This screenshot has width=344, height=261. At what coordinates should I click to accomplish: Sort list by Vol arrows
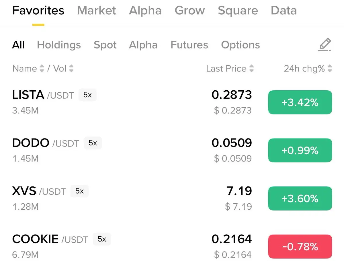click(x=71, y=69)
